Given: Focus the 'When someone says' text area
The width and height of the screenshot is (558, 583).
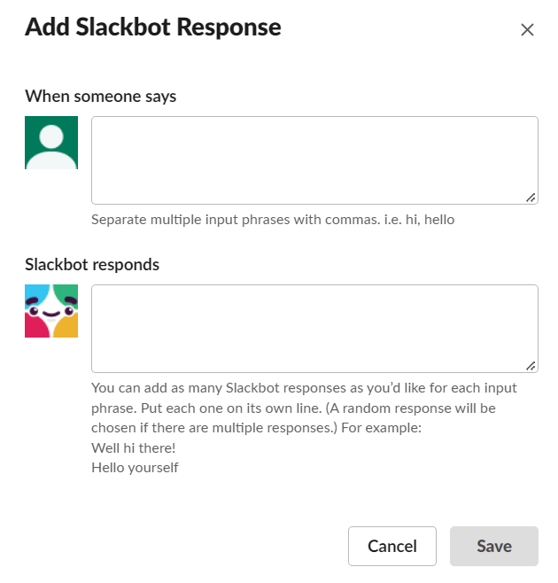Looking at the screenshot, I should point(314,160).
